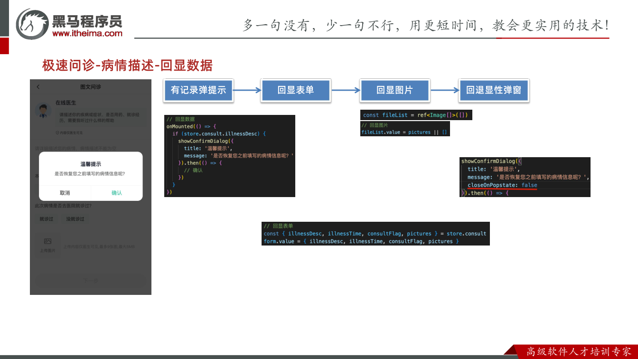The image size is (638, 359).
Task: Click the itheima horse logo
Action: click(x=32, y=24)
